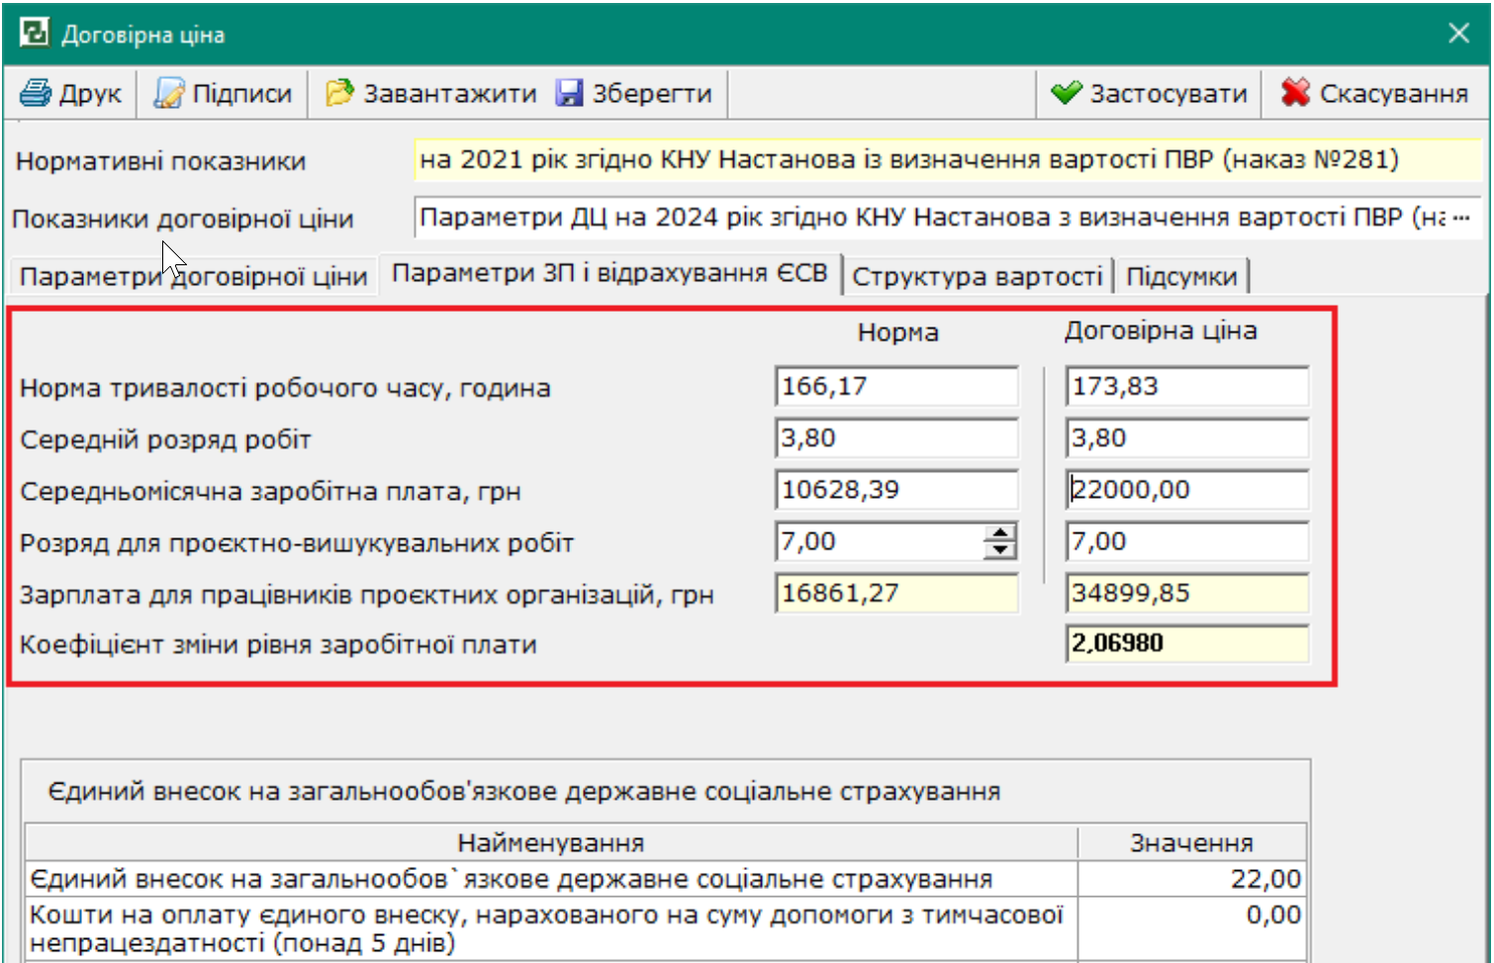The width and height of the screenshot is (1494, 963).
Task: Click Завантажити load button
Action: (430, 93)
